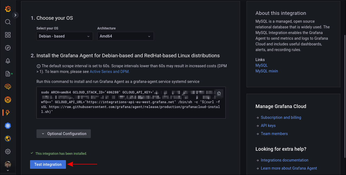Select the Explore compass icon
This screenshot has width=346, height=175.
8,48
